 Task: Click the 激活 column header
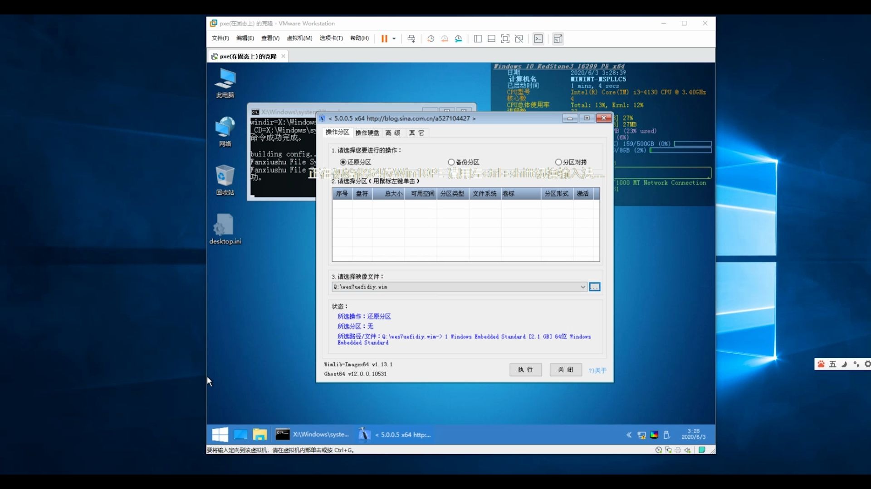point(583,194)
